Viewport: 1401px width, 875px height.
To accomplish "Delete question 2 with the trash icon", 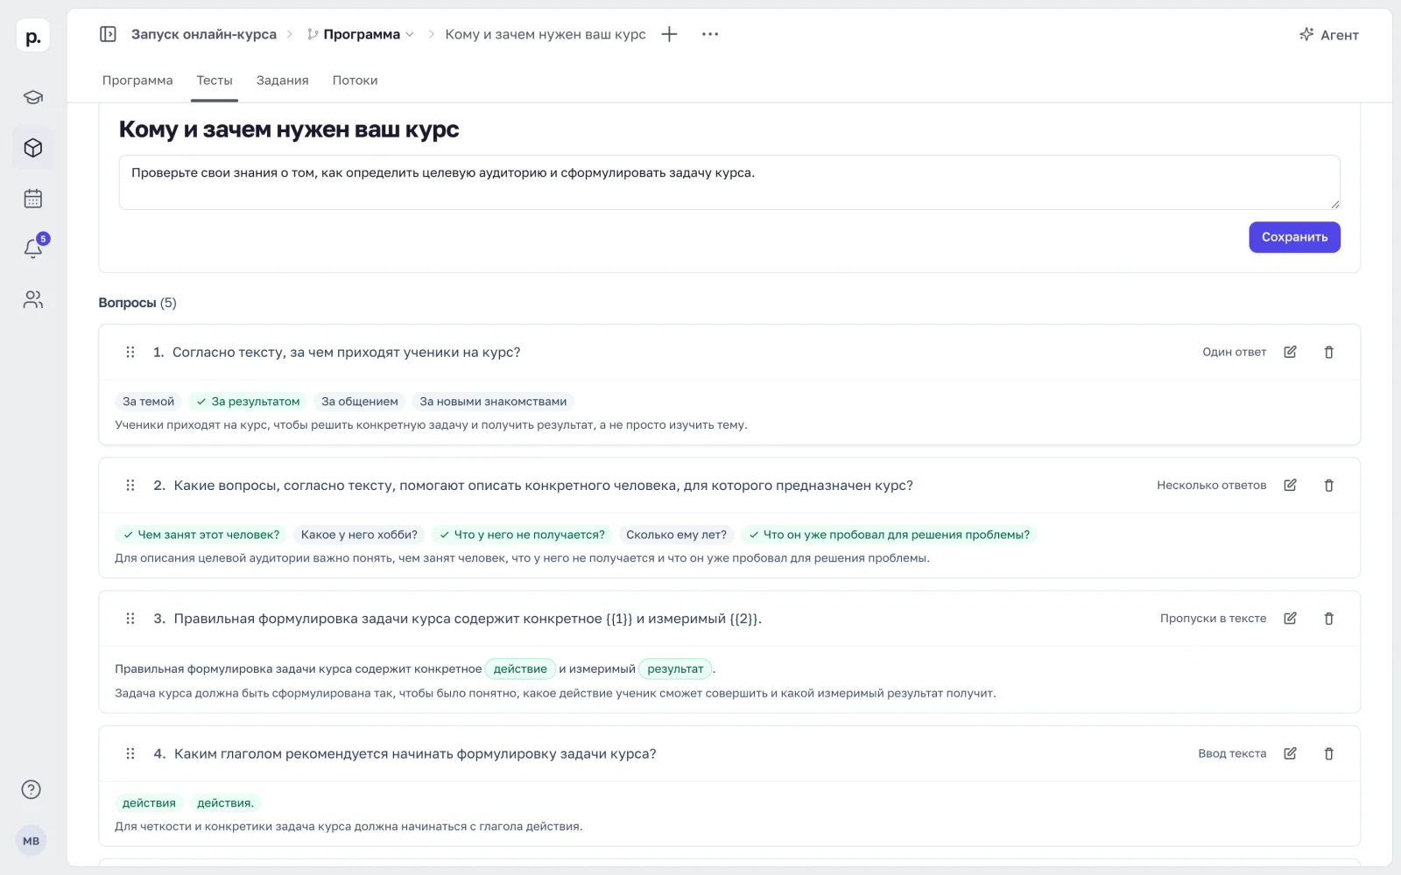I will [x=1328, y=485].
